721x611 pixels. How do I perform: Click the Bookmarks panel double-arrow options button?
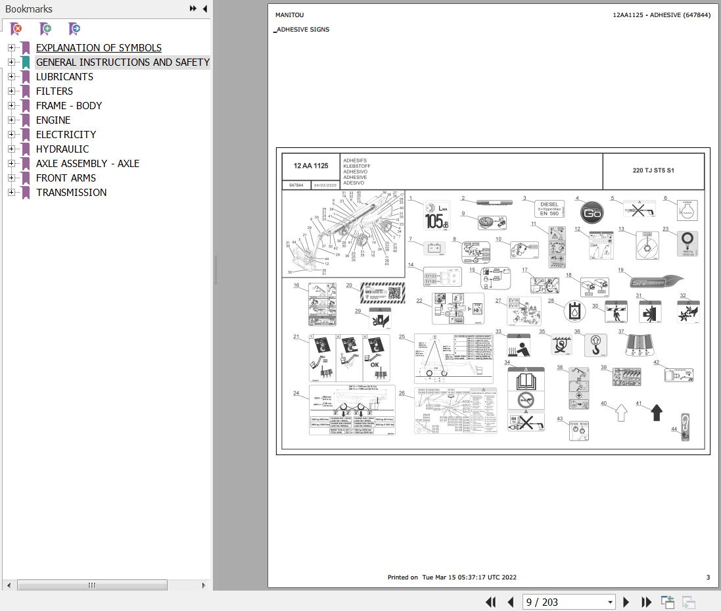click(x=193, y=9)
